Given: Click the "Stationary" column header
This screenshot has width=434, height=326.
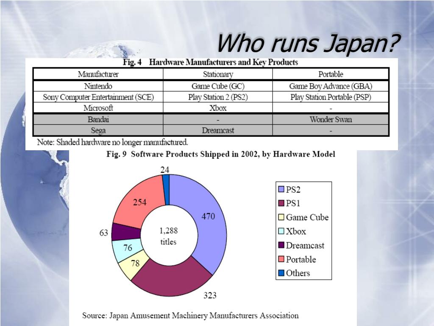Looking at the screenshot, I should tap(218, 74).
